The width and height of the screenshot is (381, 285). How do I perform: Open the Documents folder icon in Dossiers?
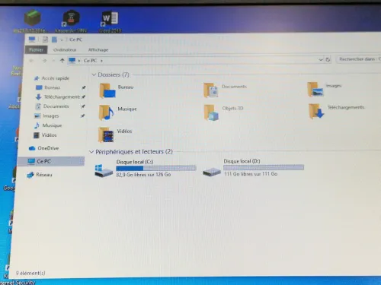[211, 90]
